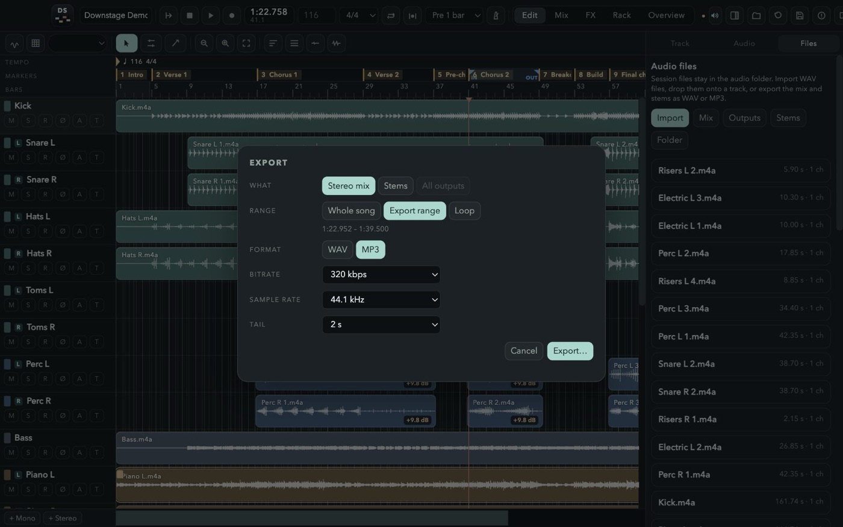Open the folder icon in the top bar

(756, 16)
